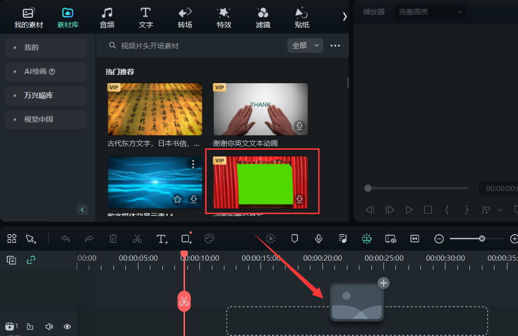The image size is (518, 336).
Task: Switch to the 音频 tab
Action: [x=107, y=18]
